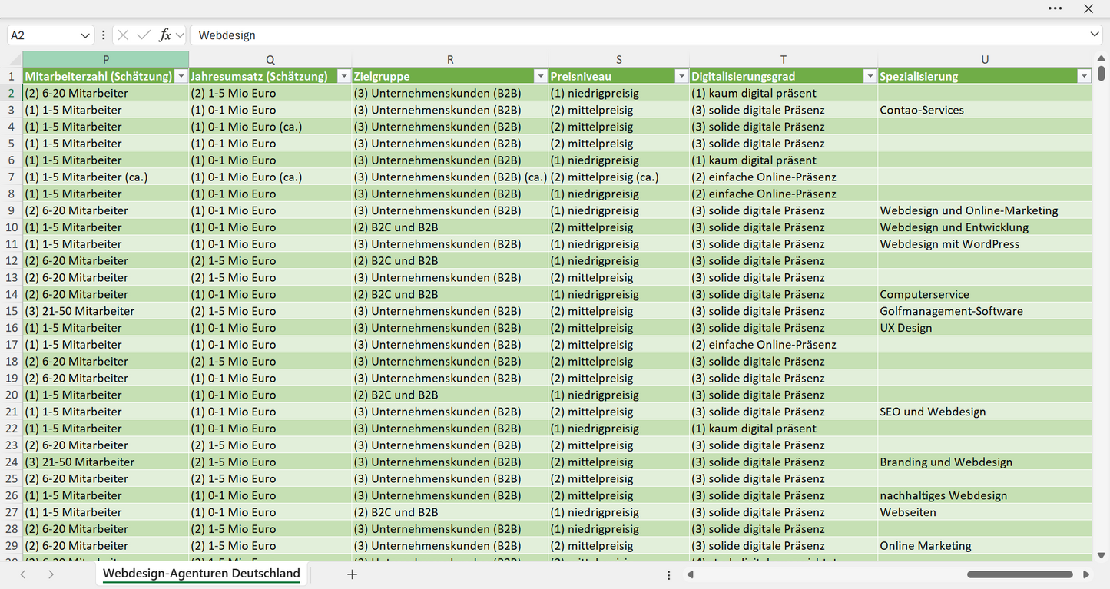Select the cell UX Design
Viewport: 1110px width, 589px height.
(x=985, y=328)
